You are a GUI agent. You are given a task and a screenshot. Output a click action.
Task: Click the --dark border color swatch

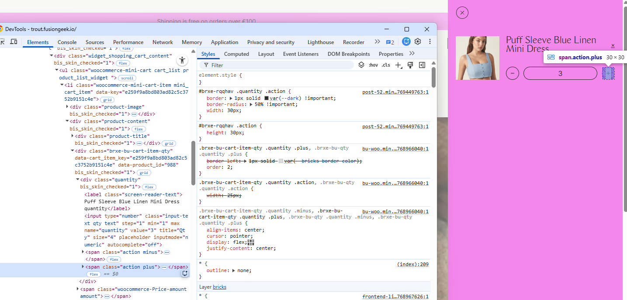[x=267, y=98]
